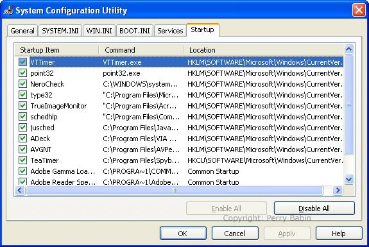This screenshot has height=247, width=369.
Task: Select the NeroCheck row name
Action: pyautogui.click(x=47, y=84)
